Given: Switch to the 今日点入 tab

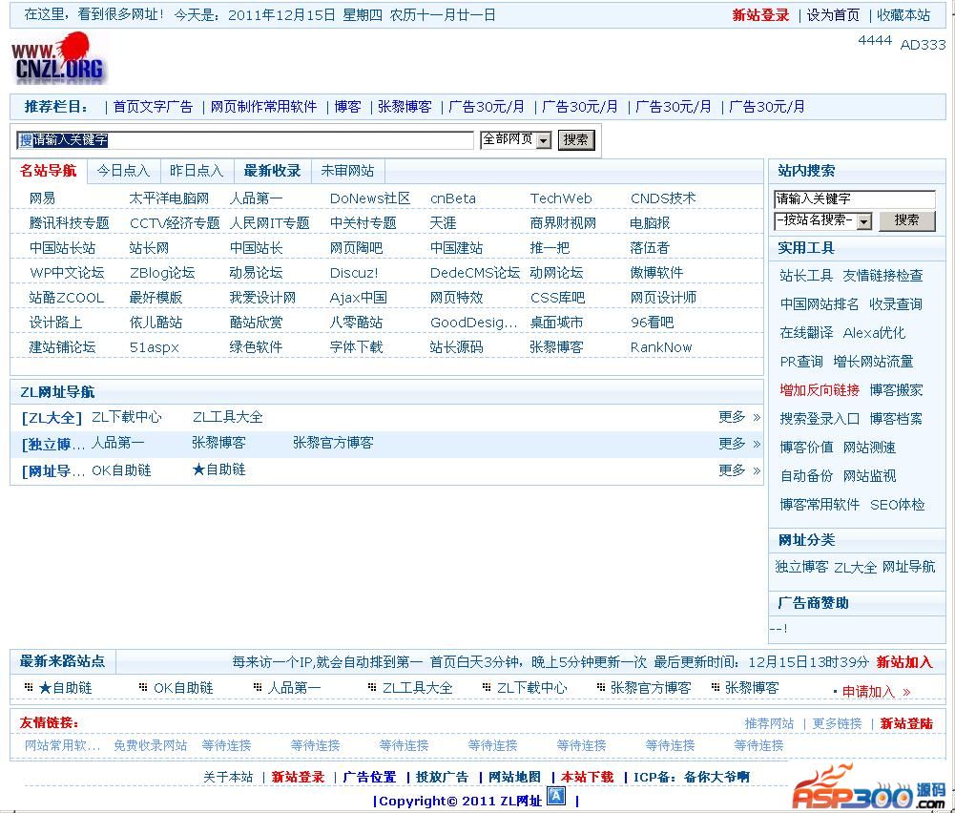Looking at the screenshot, I should (123, 171).
